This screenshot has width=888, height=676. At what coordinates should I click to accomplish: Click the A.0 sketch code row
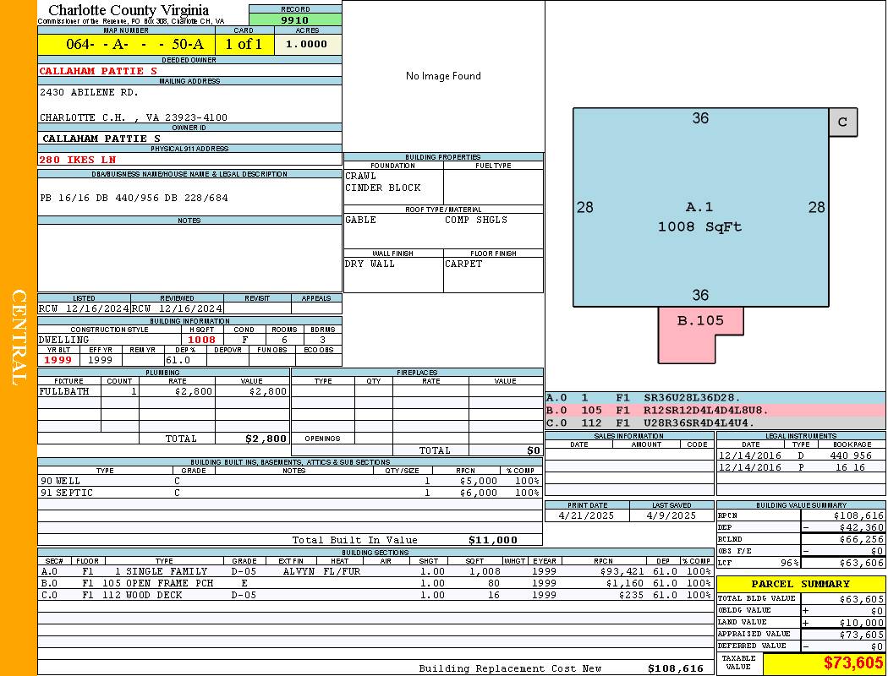[x=715, y=398]
